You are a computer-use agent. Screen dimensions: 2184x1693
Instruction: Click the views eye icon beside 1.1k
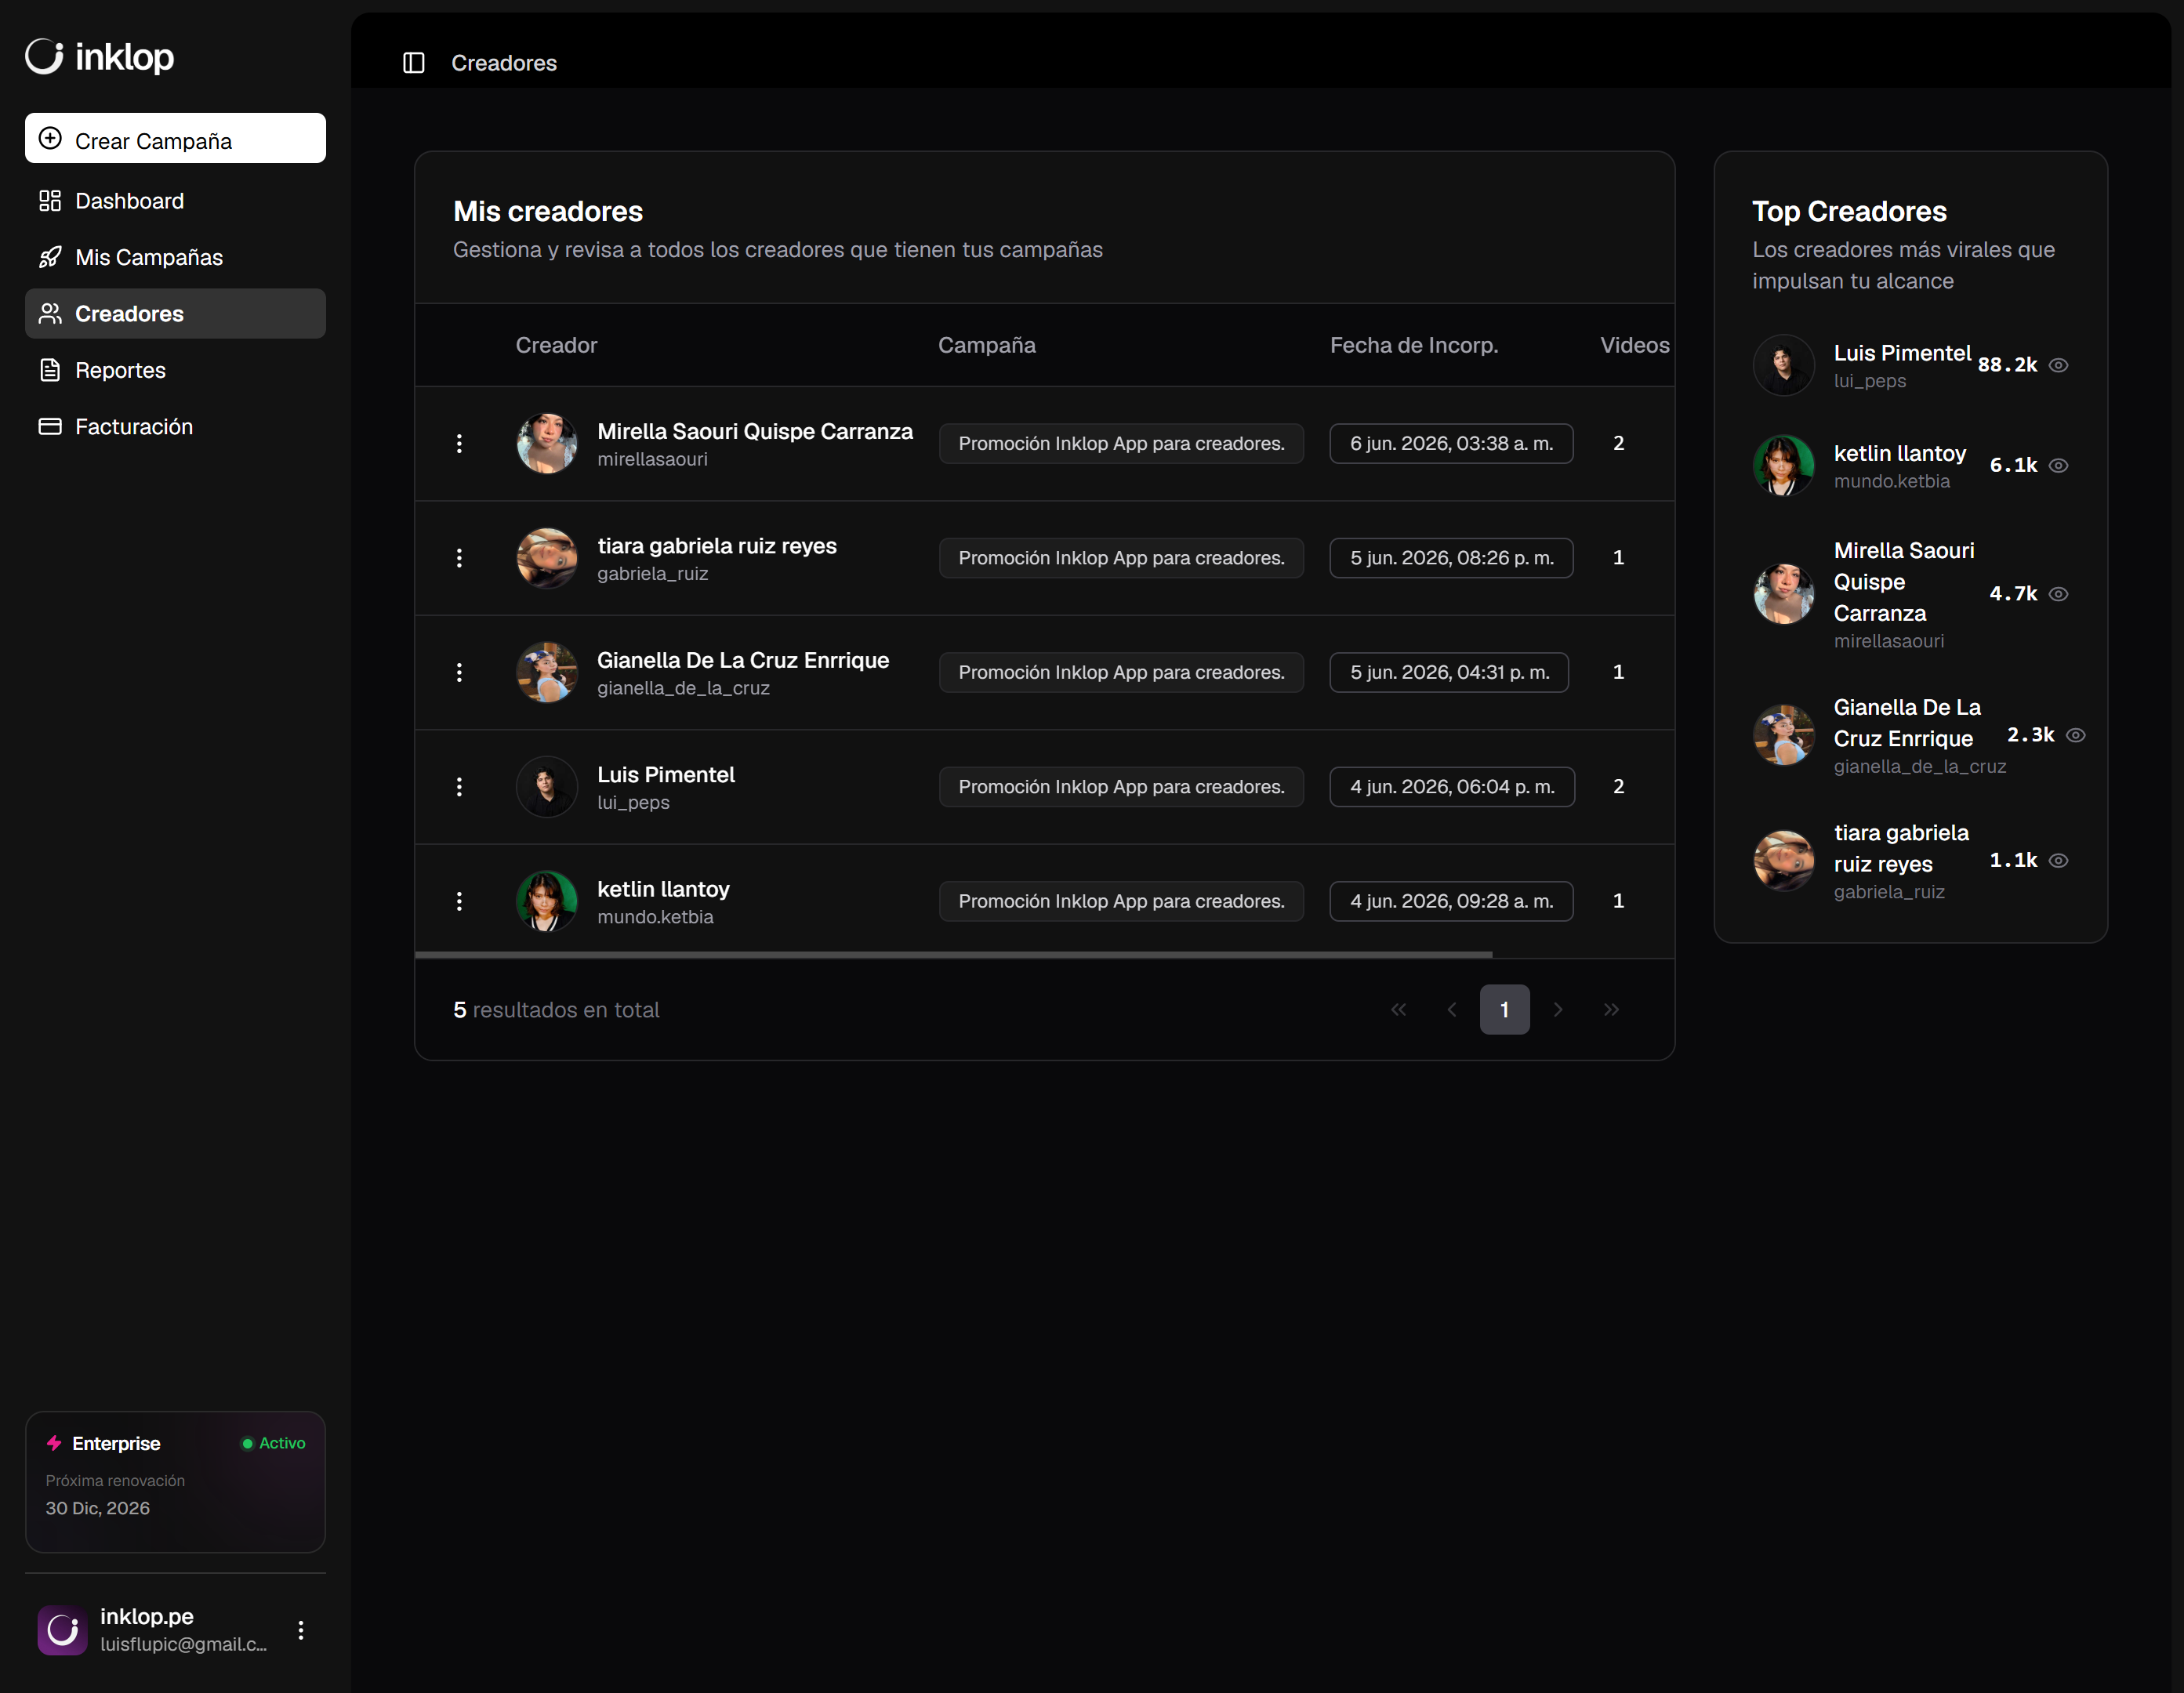point(2058,860)
